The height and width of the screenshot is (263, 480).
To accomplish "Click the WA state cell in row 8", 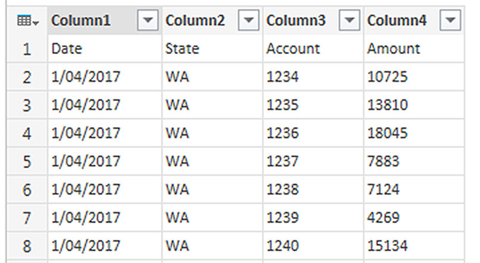I will coord(212,246).
